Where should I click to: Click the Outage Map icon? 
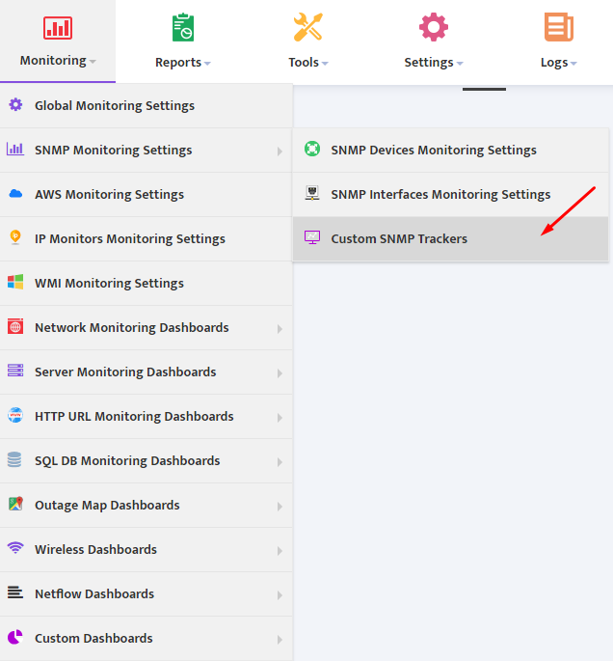(15, 504)
